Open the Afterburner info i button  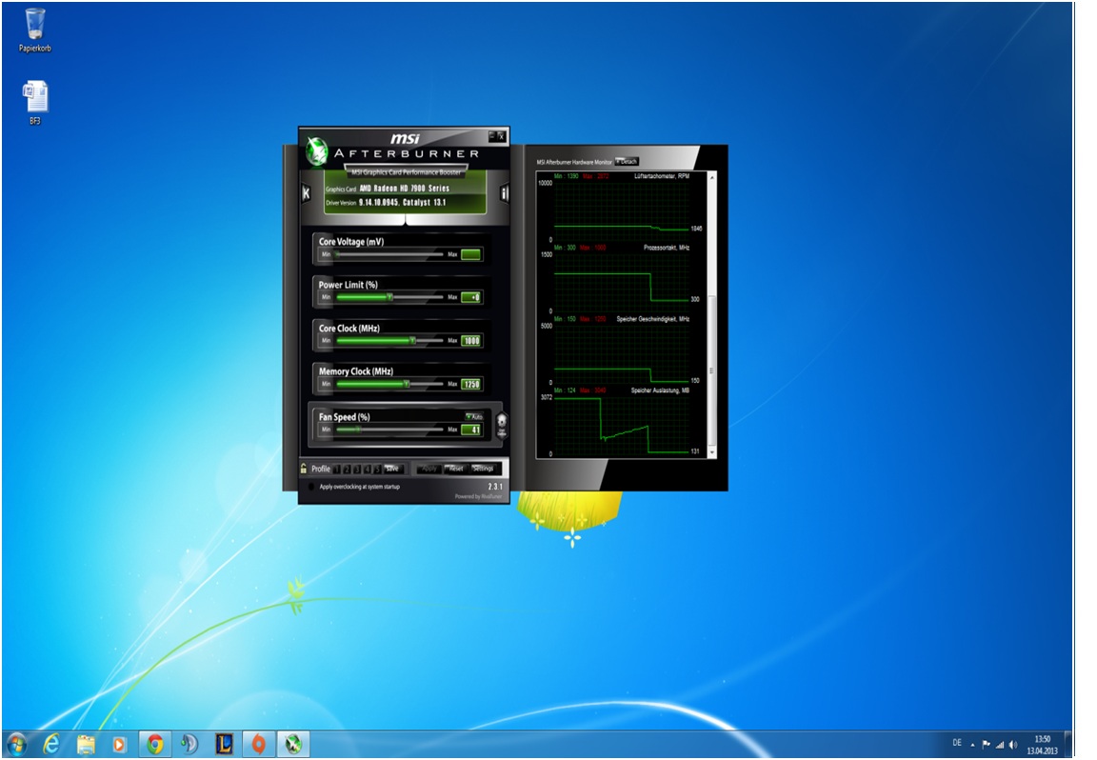[x=505, y=194]
